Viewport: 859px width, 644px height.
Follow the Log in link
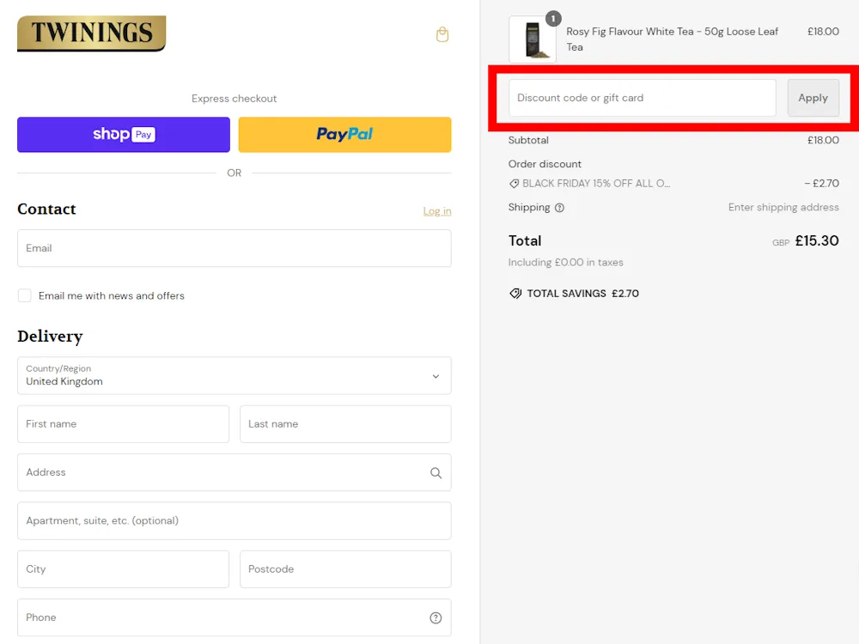tap(437, 211)
